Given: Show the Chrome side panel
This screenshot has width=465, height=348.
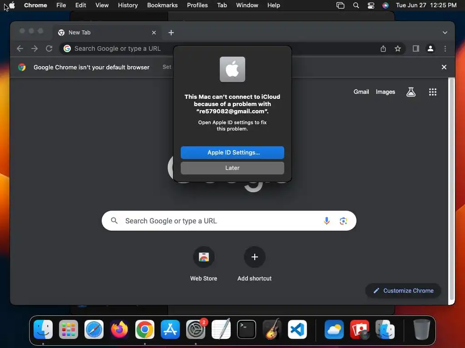Looking at the screenshot, I should coord(416,48).
